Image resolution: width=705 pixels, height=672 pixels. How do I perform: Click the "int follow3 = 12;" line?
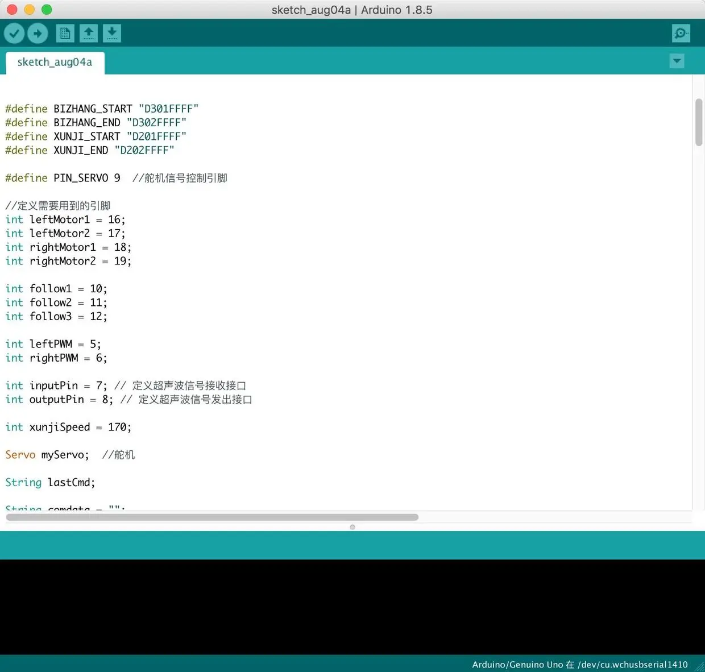pos(56,316)
